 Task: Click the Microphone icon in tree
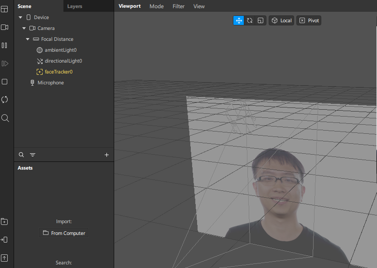(32, 83)
